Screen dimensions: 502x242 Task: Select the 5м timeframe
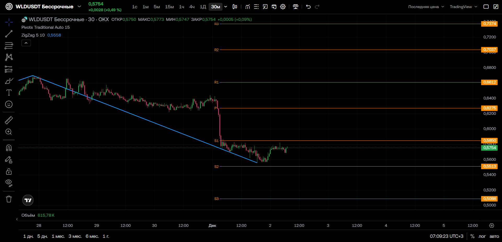pyautogui.click(x=157, y=7)
